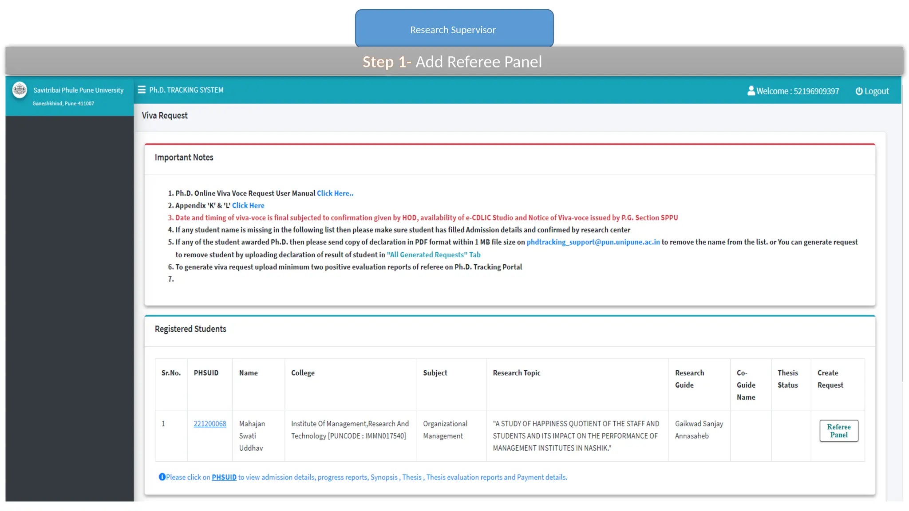
Task: Click the bold PHSUID link in footer note
Action: [224, 477]
